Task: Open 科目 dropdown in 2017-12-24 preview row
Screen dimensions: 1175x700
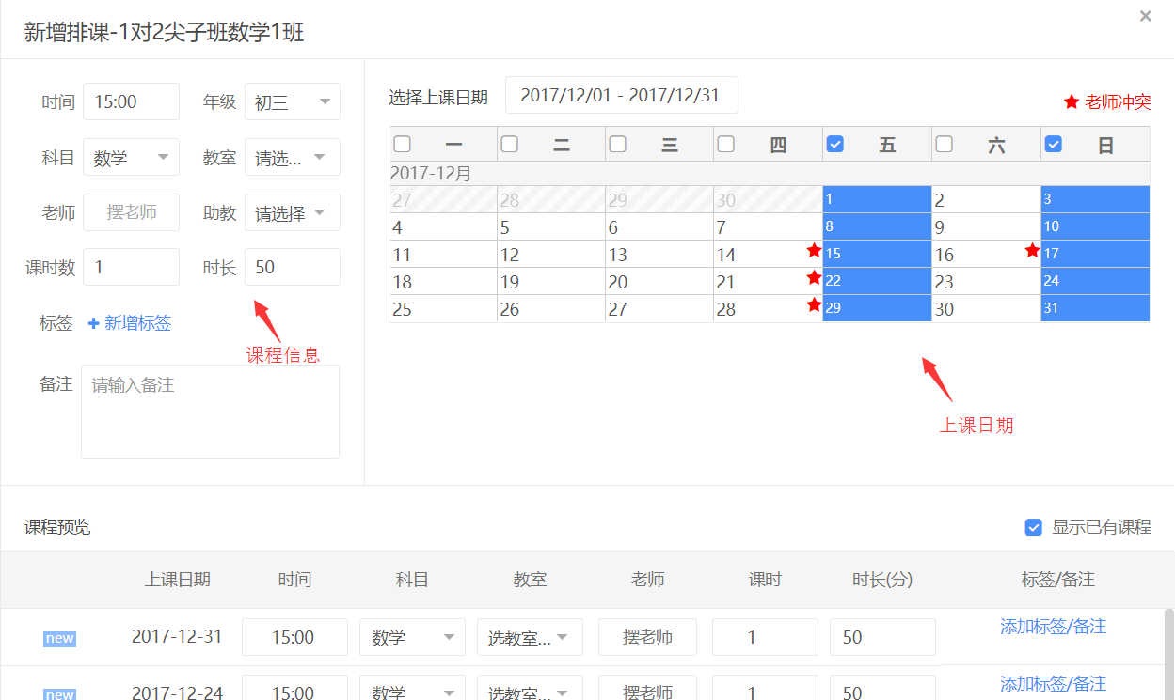Action: (x=412, y=688)
